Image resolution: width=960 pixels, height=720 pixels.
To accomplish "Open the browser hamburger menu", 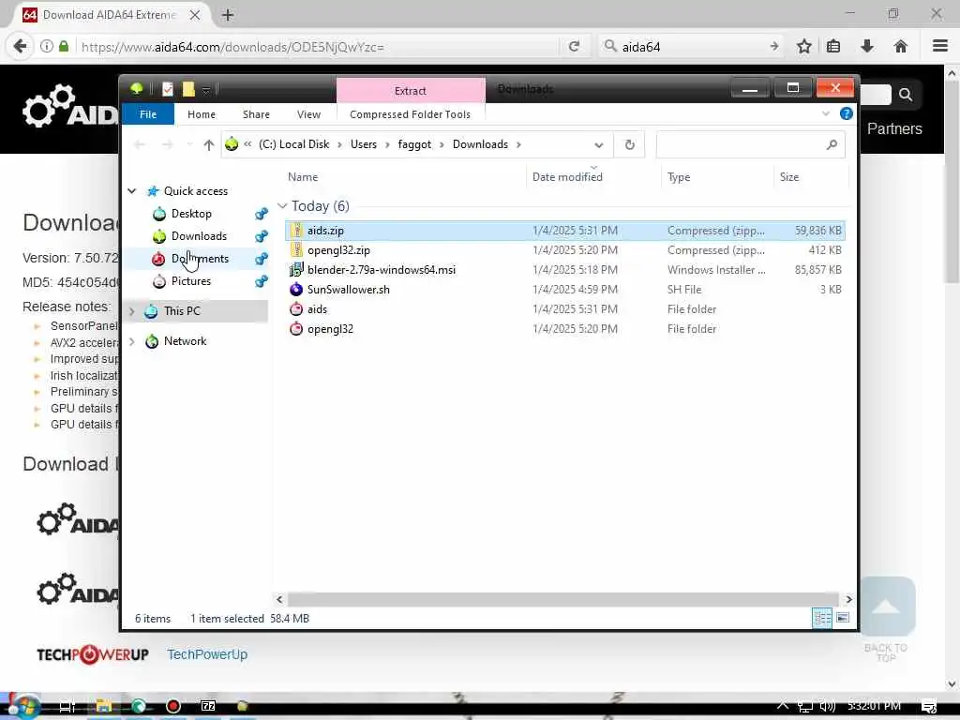I will click(x=940, y=46).
